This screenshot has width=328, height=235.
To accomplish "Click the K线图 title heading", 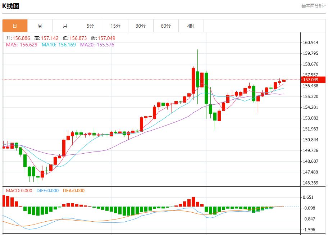I will (11, 6).
